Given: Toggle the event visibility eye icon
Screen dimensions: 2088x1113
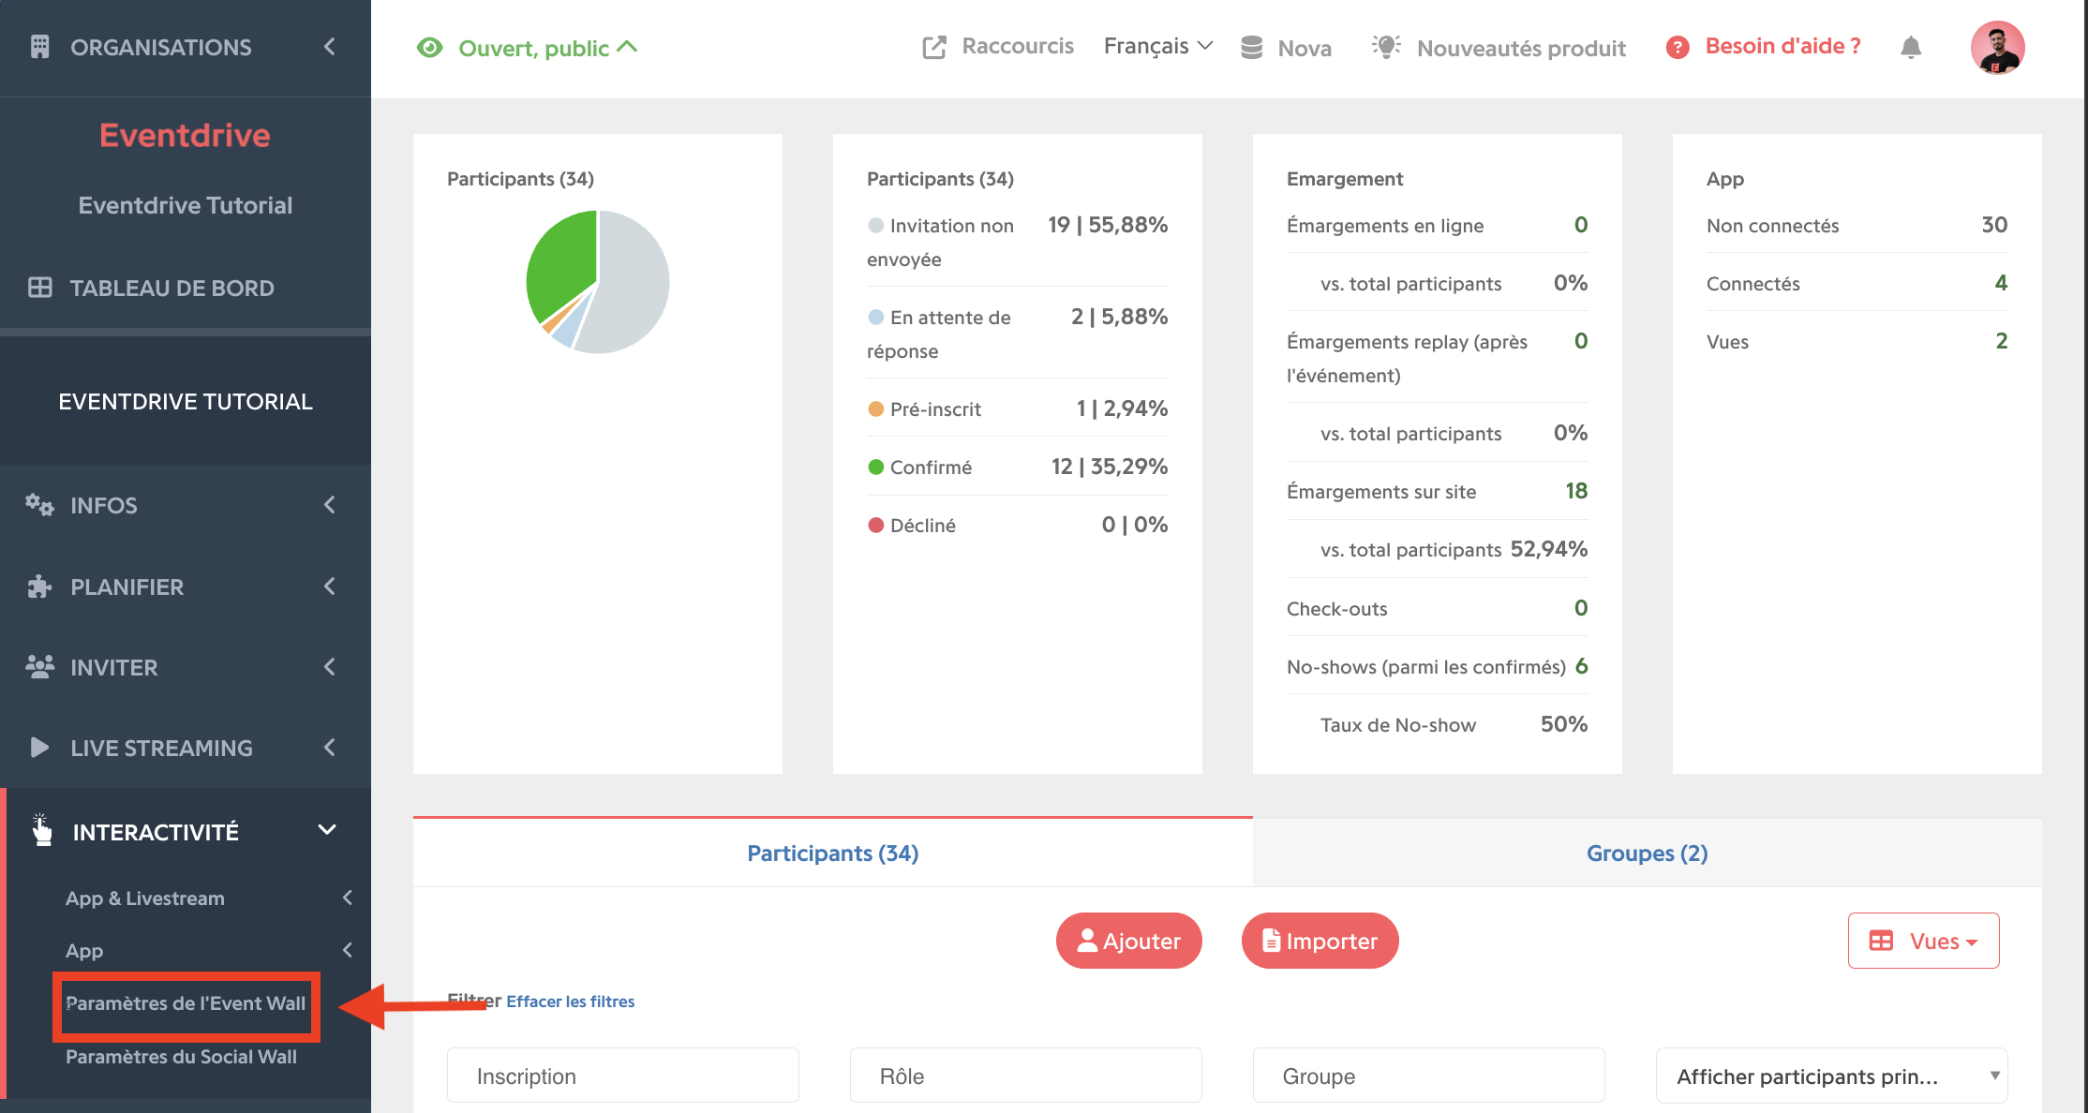Looking at the screenshot, I should click(429, 48).
